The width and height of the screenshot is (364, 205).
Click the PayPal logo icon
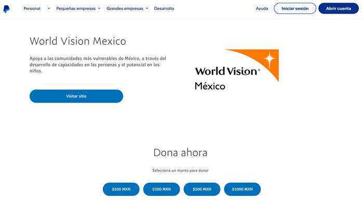coord(6,9)
